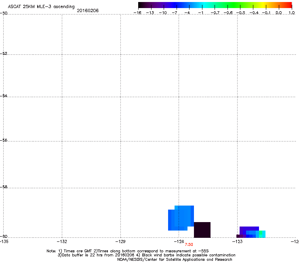299x262 pixels.
Task: Click the -50 latitude axis label
Action: coord(4,13)
